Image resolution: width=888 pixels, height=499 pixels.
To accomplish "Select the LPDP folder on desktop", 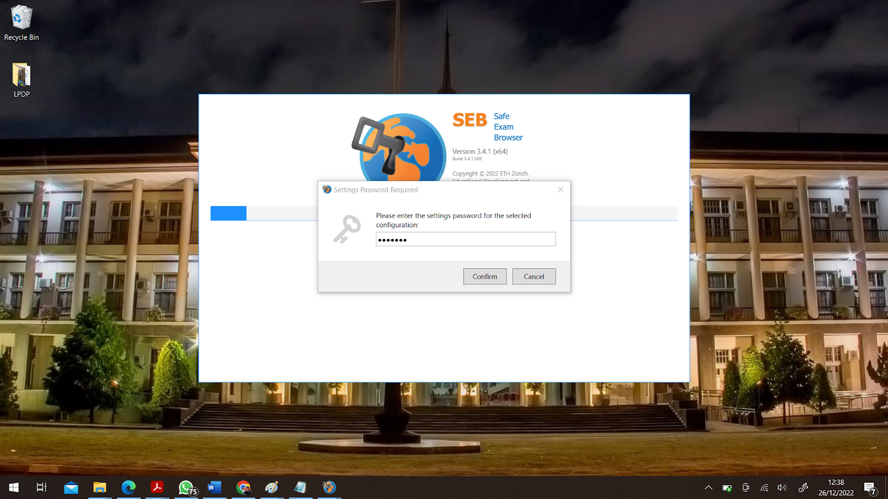I will click(x=22, y=80).
